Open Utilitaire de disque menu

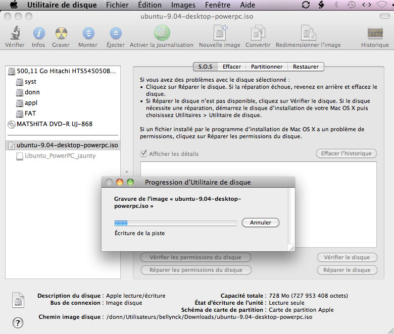62,5
